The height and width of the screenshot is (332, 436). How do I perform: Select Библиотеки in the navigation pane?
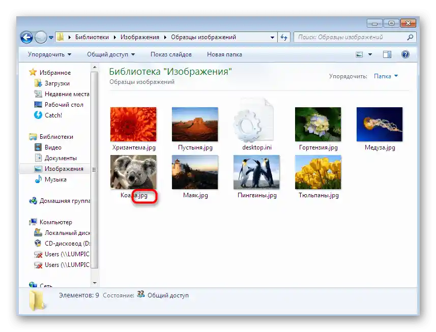pos(56,137)
